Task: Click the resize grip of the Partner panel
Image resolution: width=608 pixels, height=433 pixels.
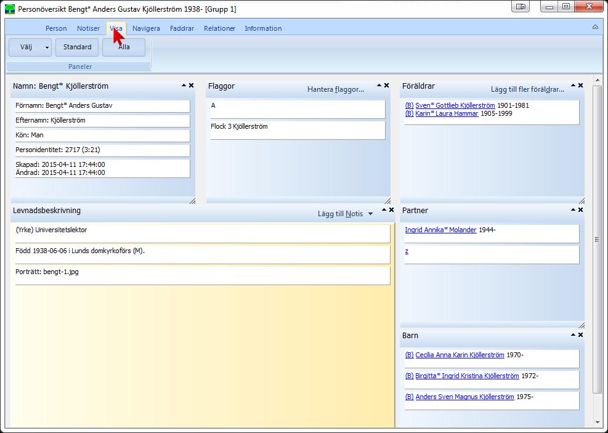Action: pyautogui.click(x=582, y=325)
